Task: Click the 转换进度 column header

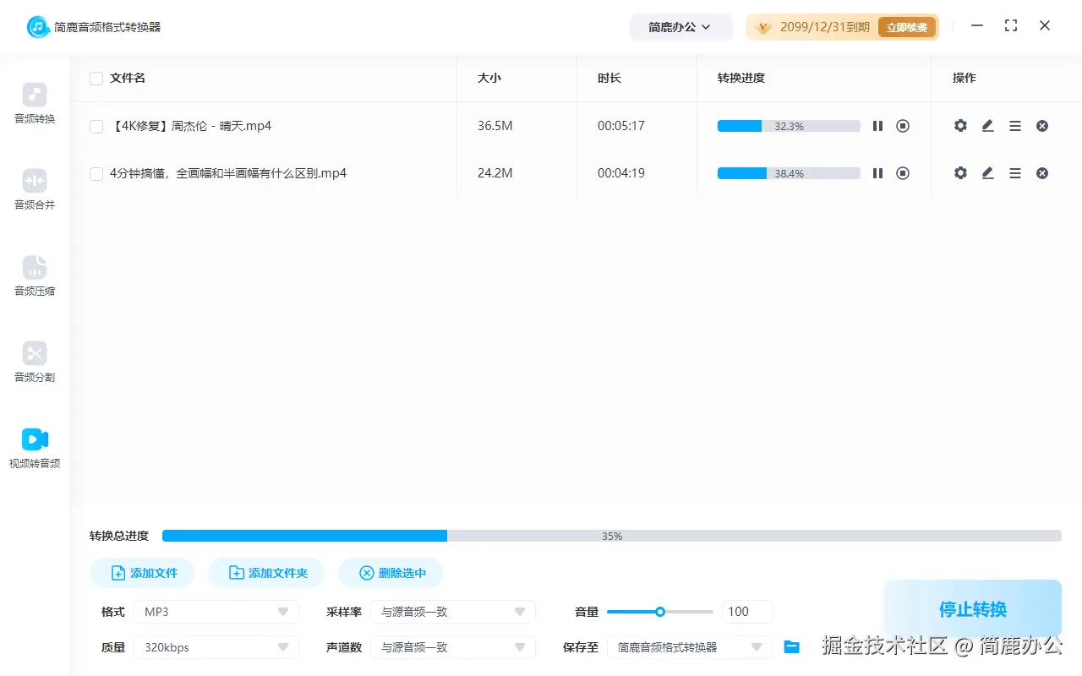Action: 741,78
